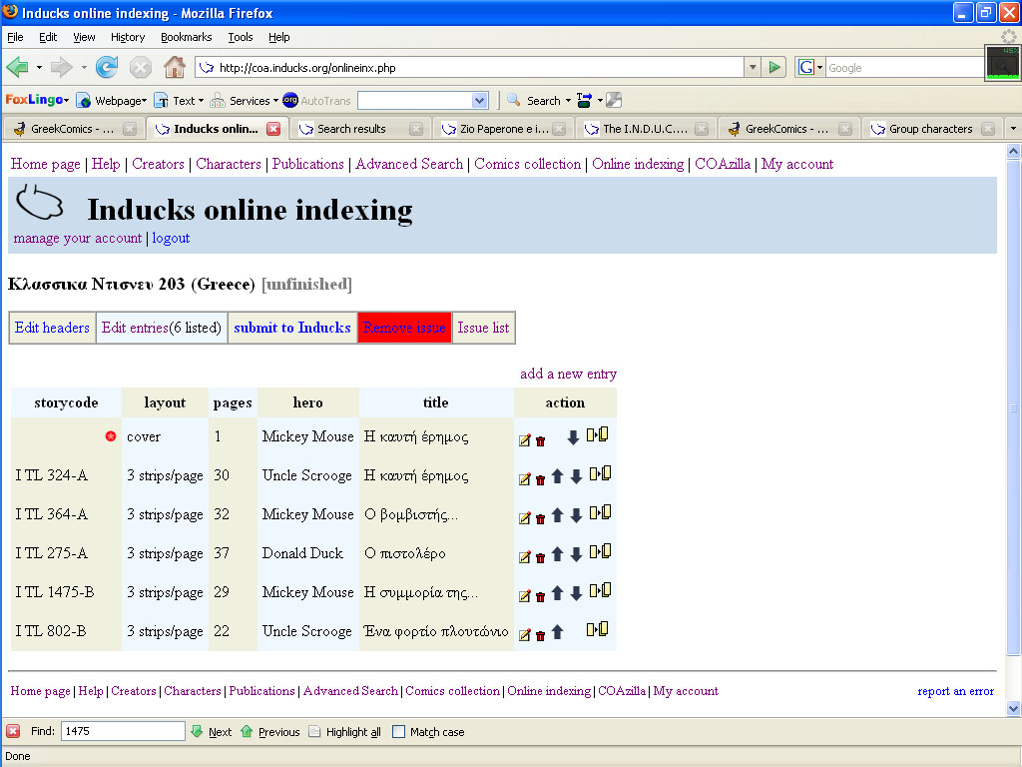The width and height of the screenshot is (1022, 767).
Task: Open the Bookmarks menu
Action: tap(186, 37)
